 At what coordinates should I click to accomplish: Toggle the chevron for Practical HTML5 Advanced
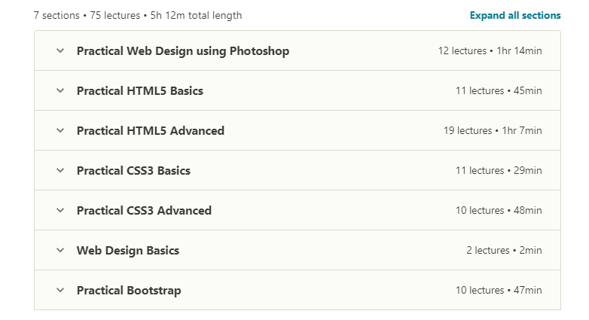[x=60, y=130]
